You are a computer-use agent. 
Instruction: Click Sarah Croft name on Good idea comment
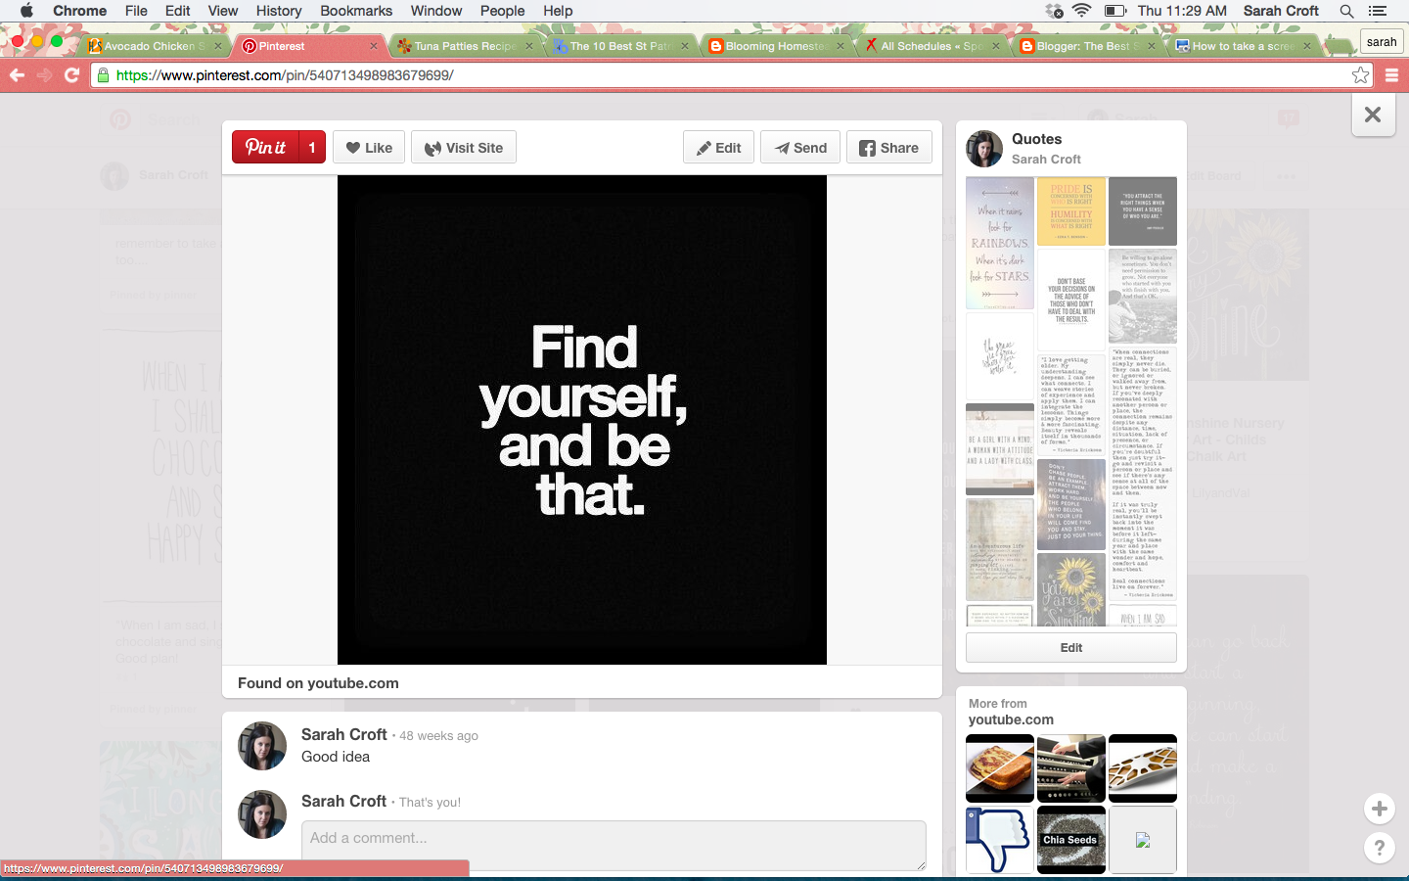343,734
